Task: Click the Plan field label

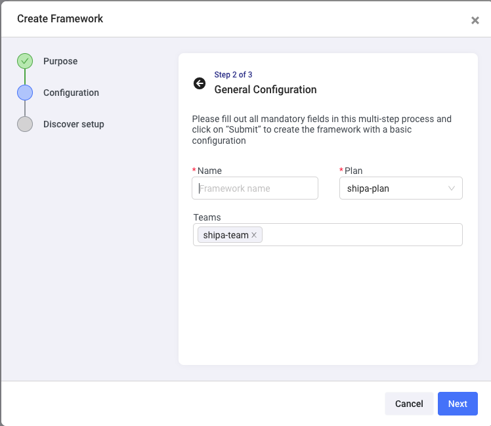Action: 353,171
